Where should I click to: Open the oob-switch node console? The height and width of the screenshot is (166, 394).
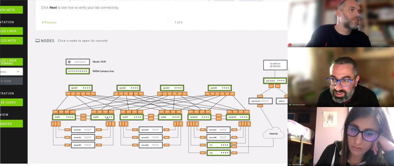click(275, 81)
